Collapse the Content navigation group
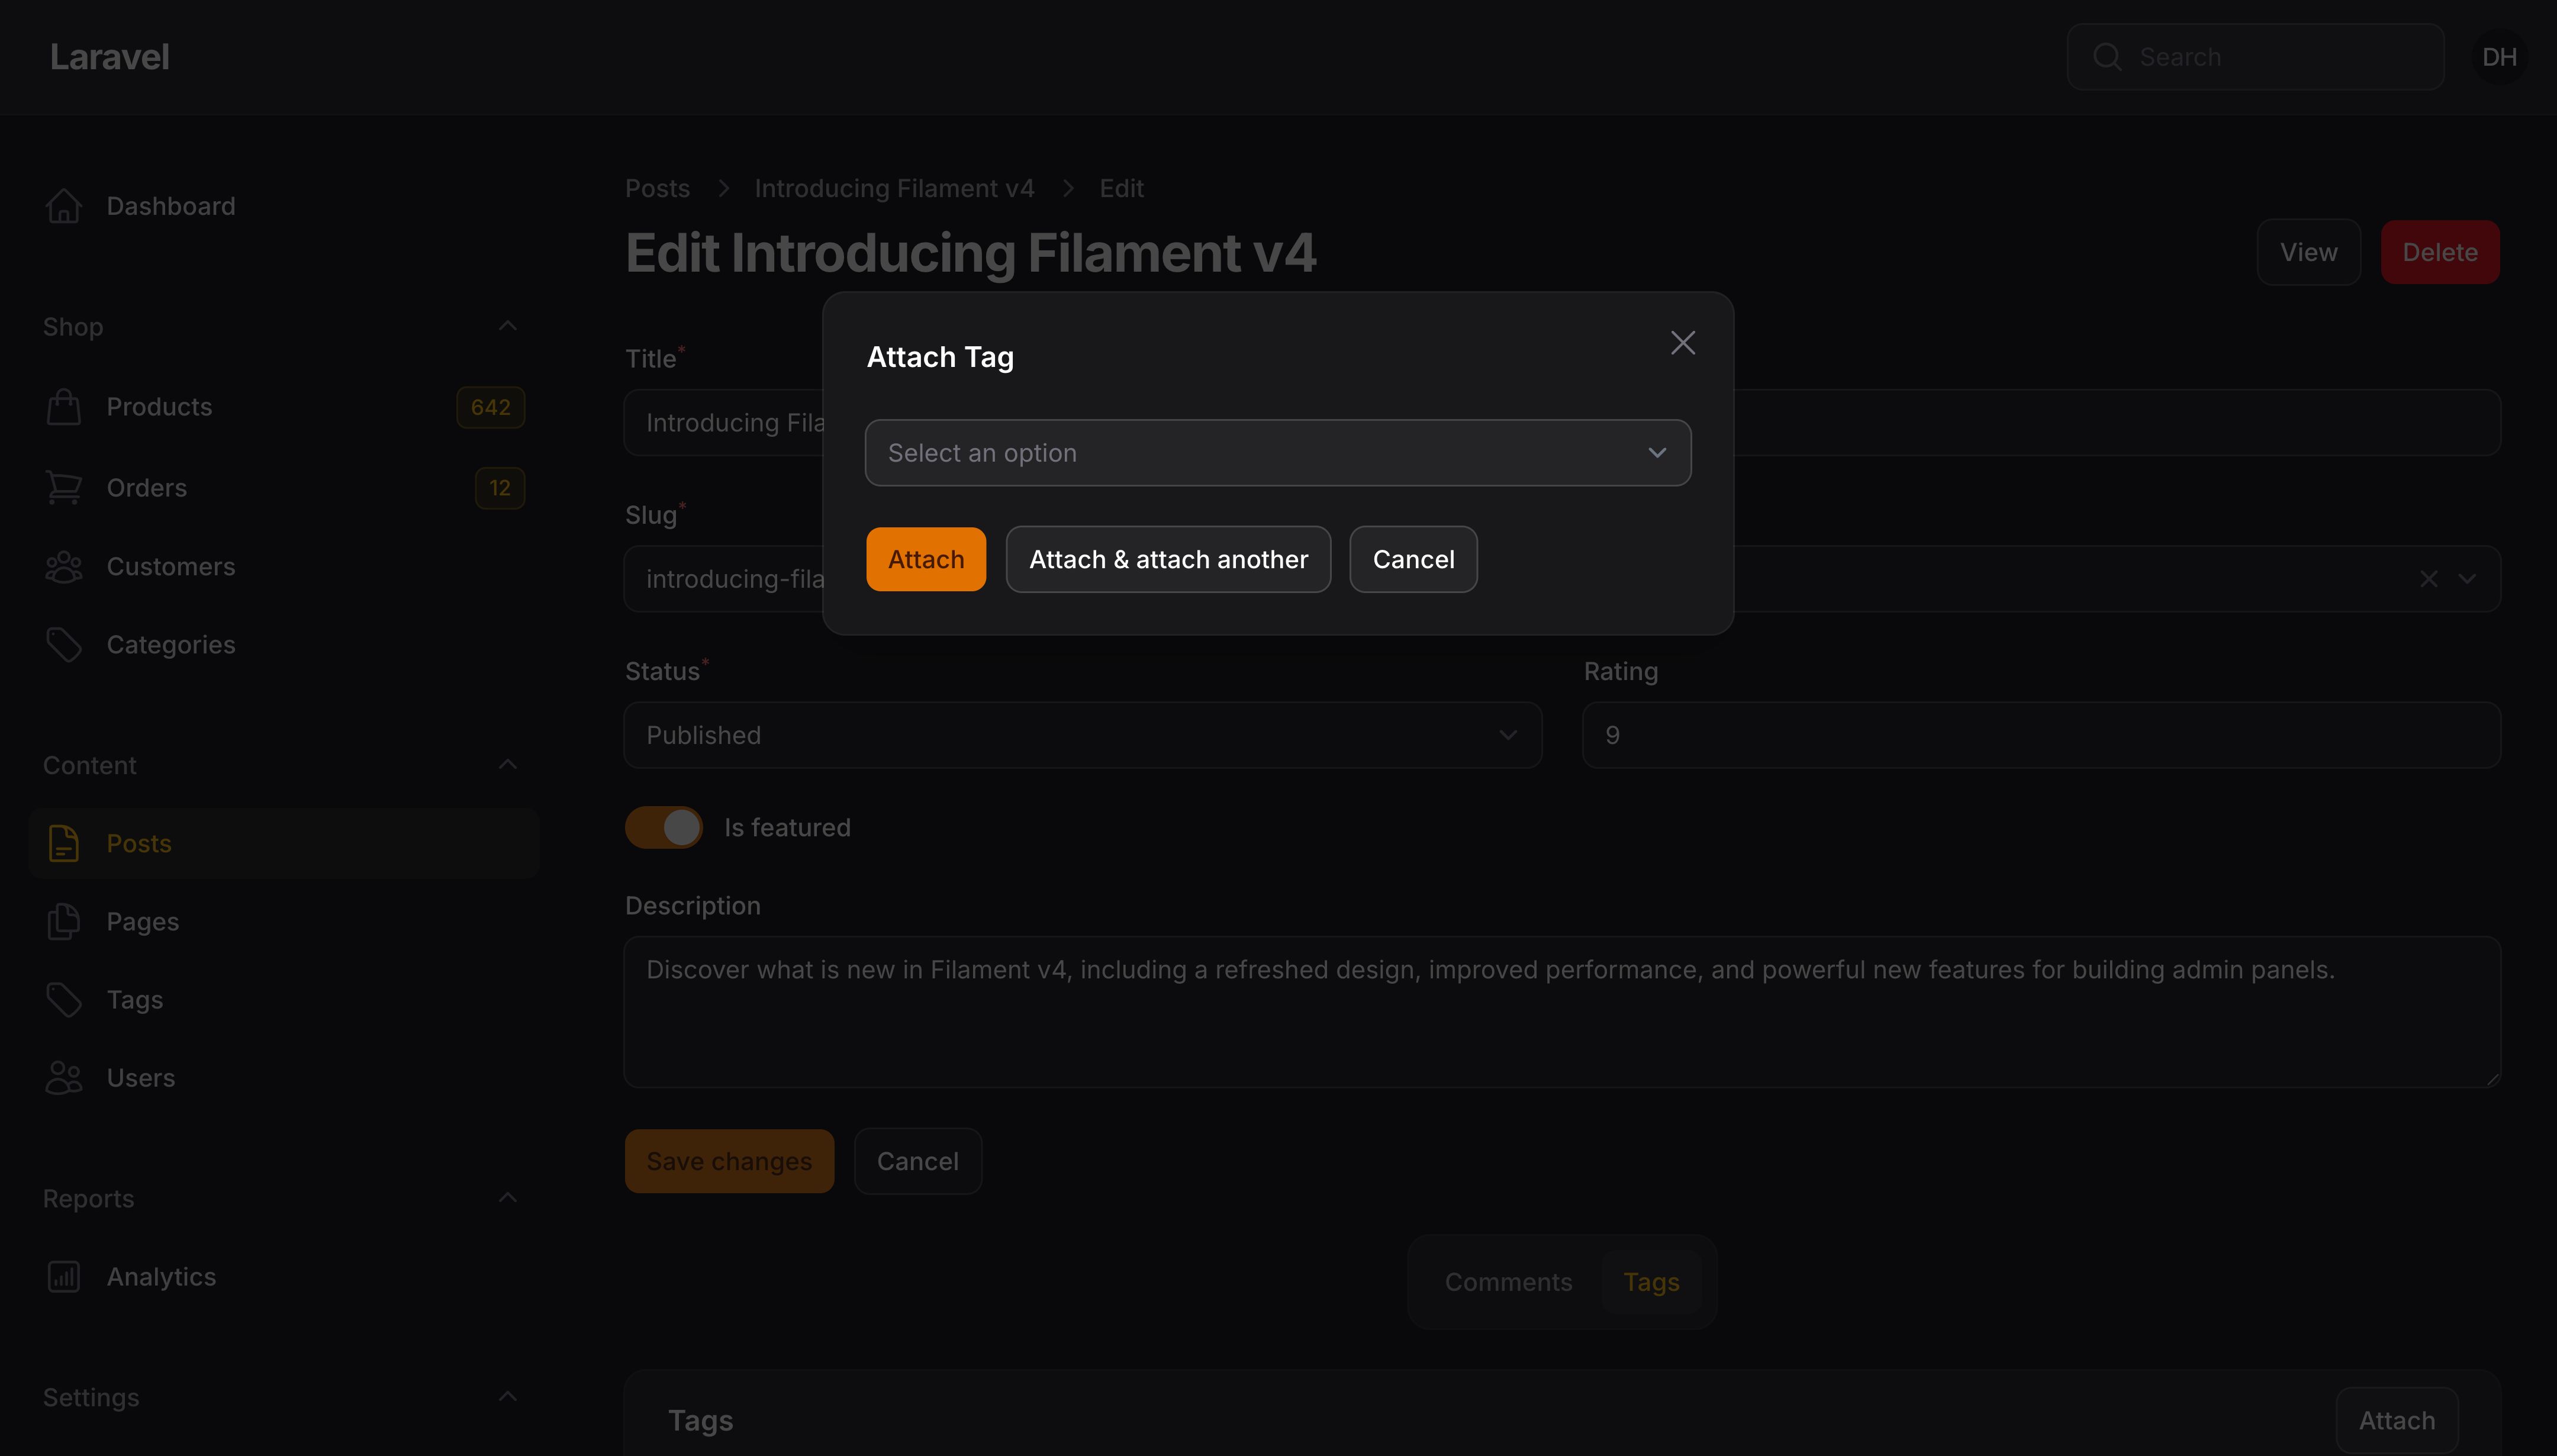Viewport: 2557px width, 1456px height. pyautogui.click(x=508, y=765)
